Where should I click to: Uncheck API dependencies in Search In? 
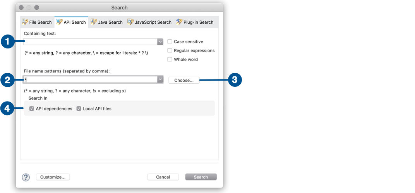32,109
